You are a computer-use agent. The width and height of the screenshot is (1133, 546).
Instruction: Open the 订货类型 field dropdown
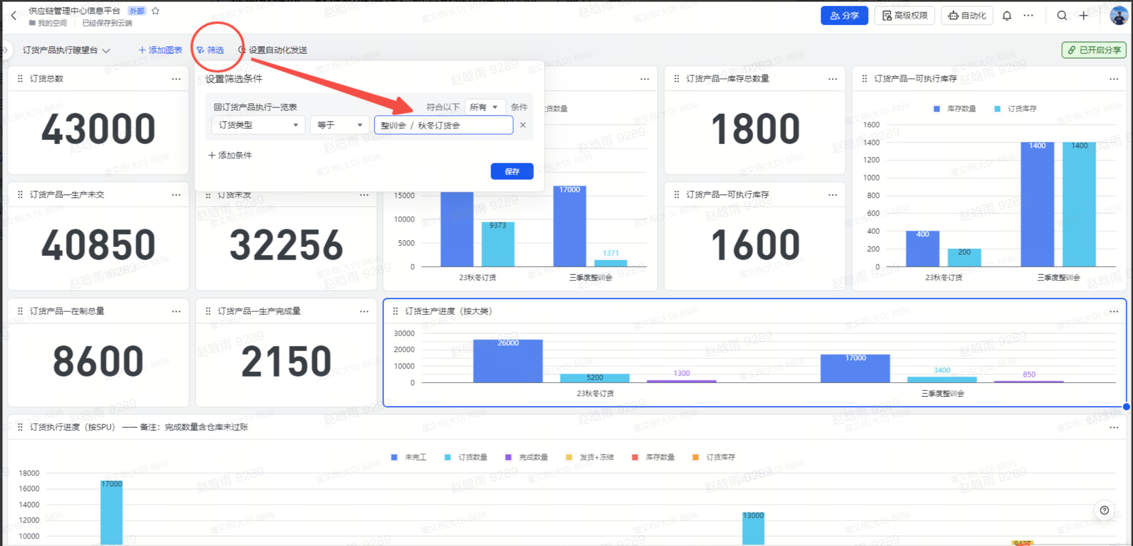tap(258, 125)
